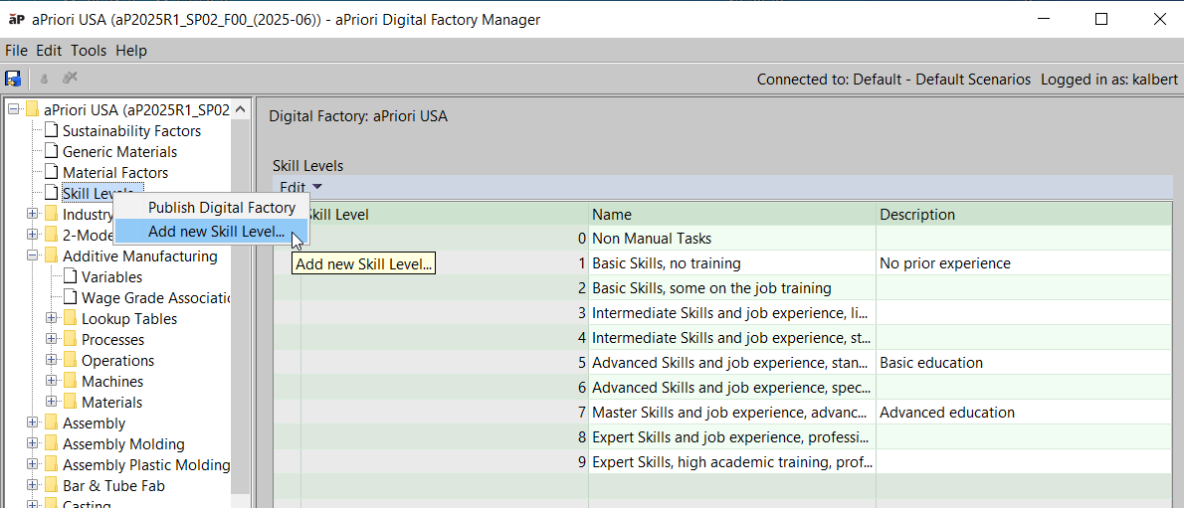Click the 'Non Manual Tasks' name cell
The height and width of the screenshot is (508, 1184).
[x=731, y=239]
